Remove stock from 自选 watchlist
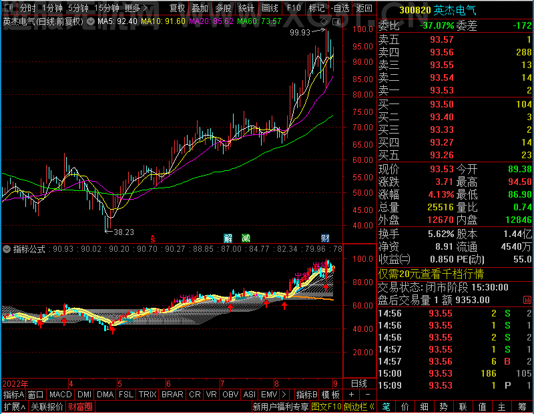This screenshot has width=534, height=414. 340,8
